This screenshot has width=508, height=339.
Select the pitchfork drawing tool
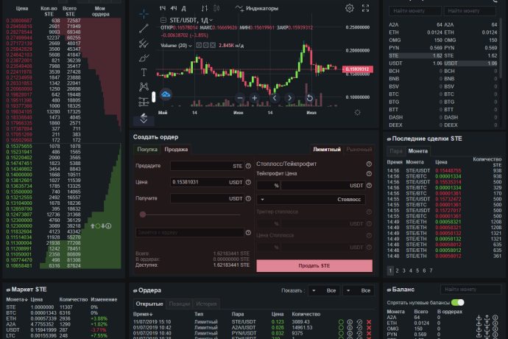(x=144, y=43)
